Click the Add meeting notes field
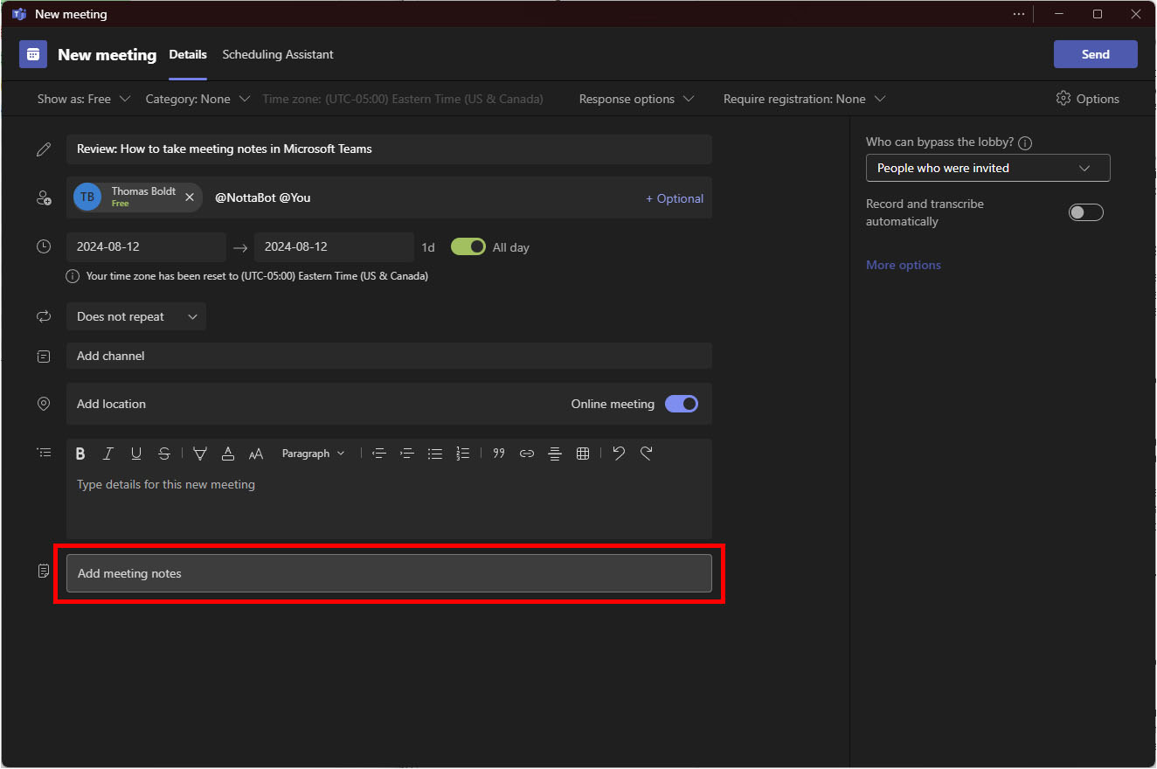This screenshot has width=1157, height=769. (x=389, y=573)
